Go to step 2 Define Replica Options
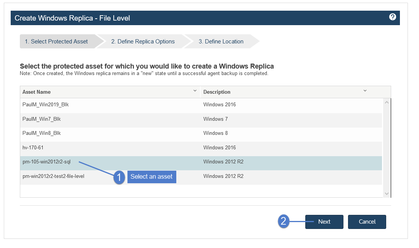The image size is (419, 248). [x=143, y=41]
